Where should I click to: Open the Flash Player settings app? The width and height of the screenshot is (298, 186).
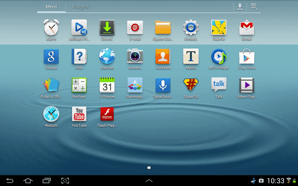(x=107, y=114)
